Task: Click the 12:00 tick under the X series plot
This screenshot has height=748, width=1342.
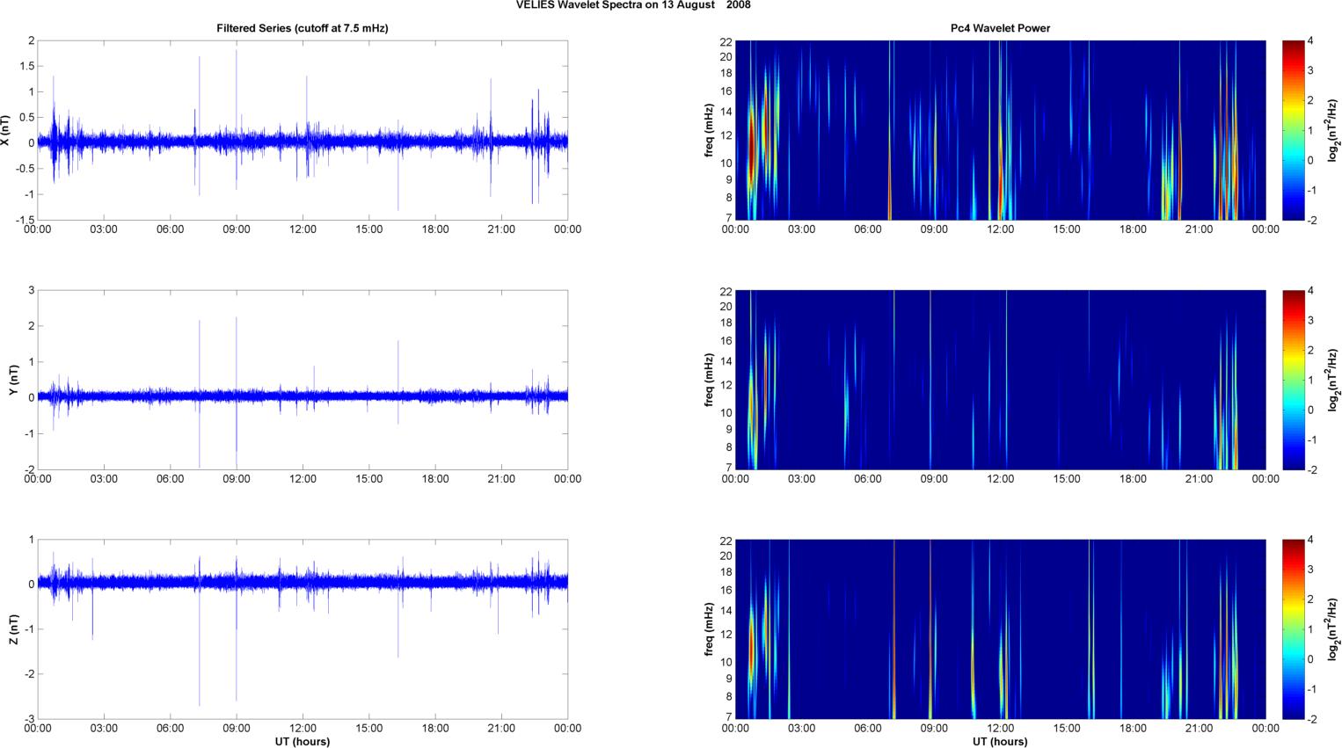Action: (x=303, y=229)
